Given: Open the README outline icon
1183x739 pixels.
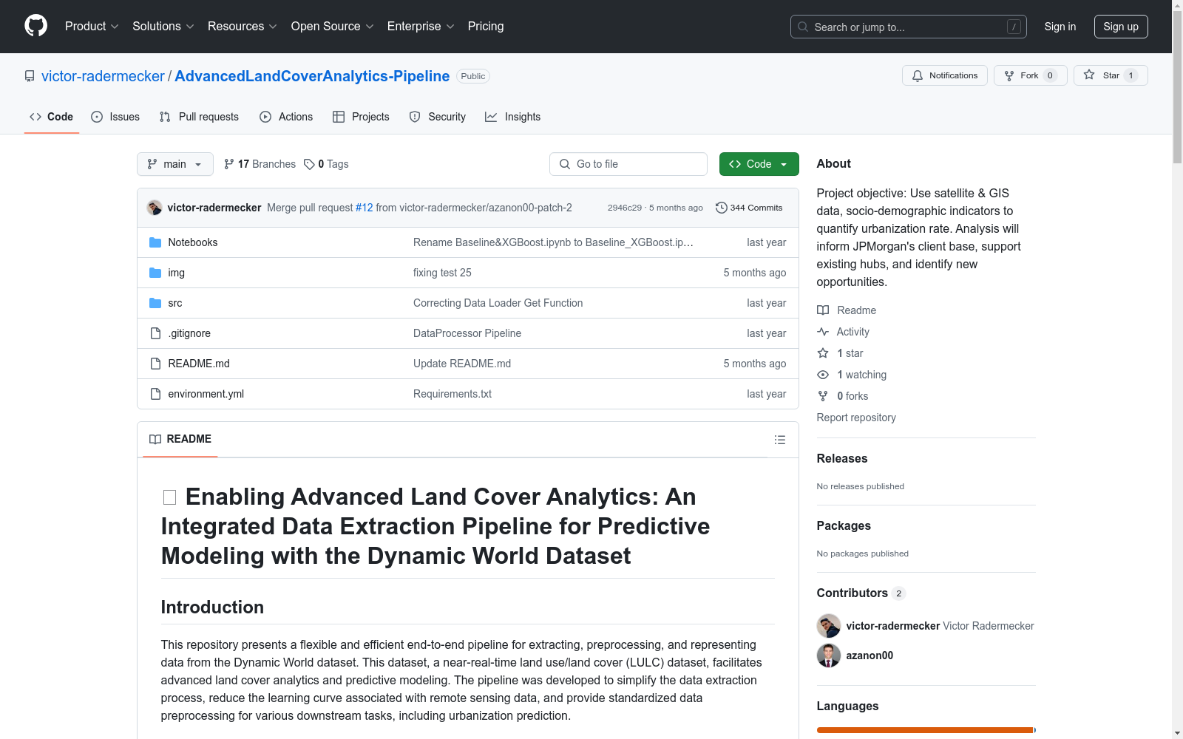Looking at the screenshot, I should pos(779,440).
